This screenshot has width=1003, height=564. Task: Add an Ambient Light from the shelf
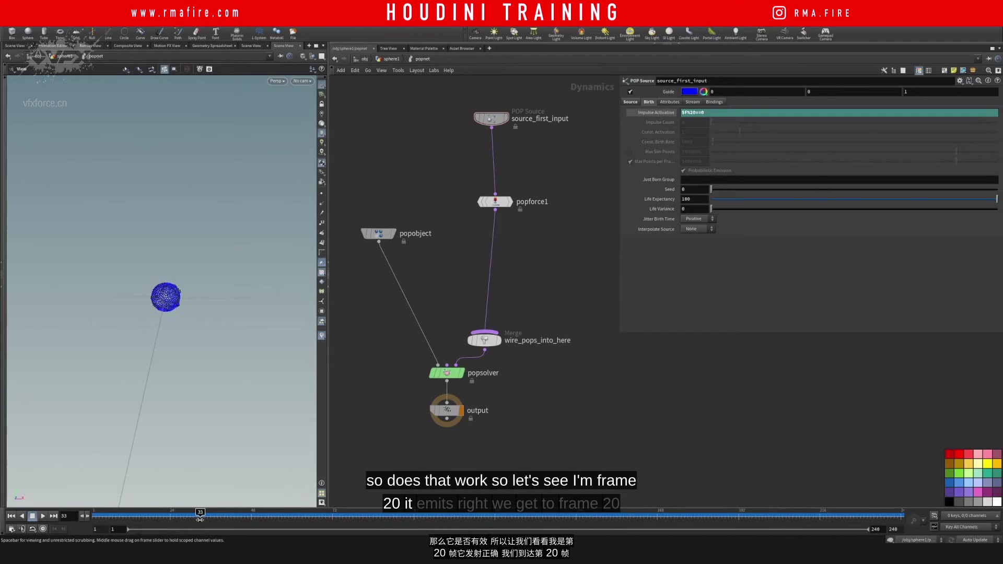tap(736, 34)
